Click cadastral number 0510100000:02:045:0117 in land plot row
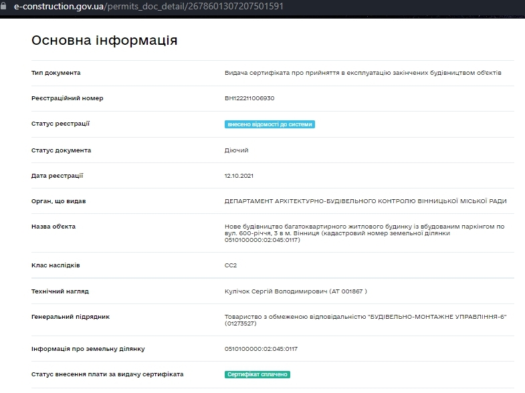The image size is (525, 393). (x=261, y=349)
